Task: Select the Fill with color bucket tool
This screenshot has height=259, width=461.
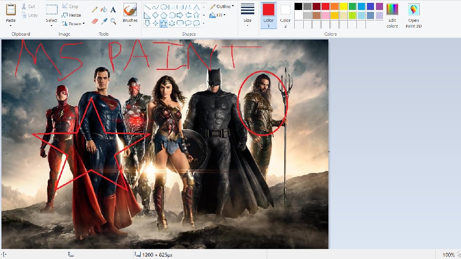Action: coord(104,10)
